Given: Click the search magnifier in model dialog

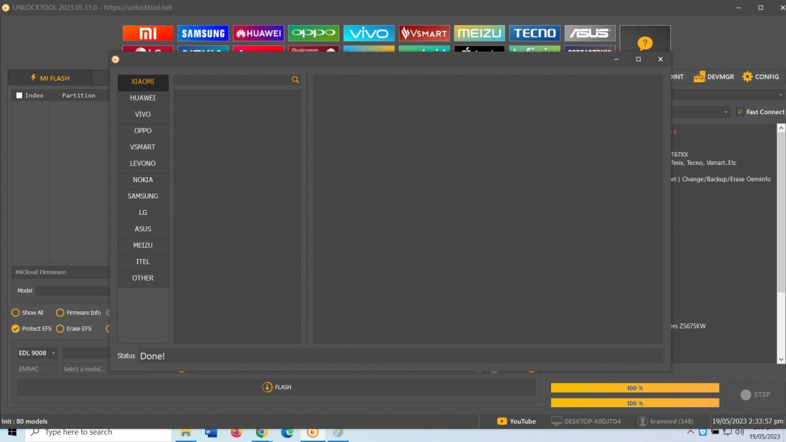Looking at the screenshot, I should 295,80.
